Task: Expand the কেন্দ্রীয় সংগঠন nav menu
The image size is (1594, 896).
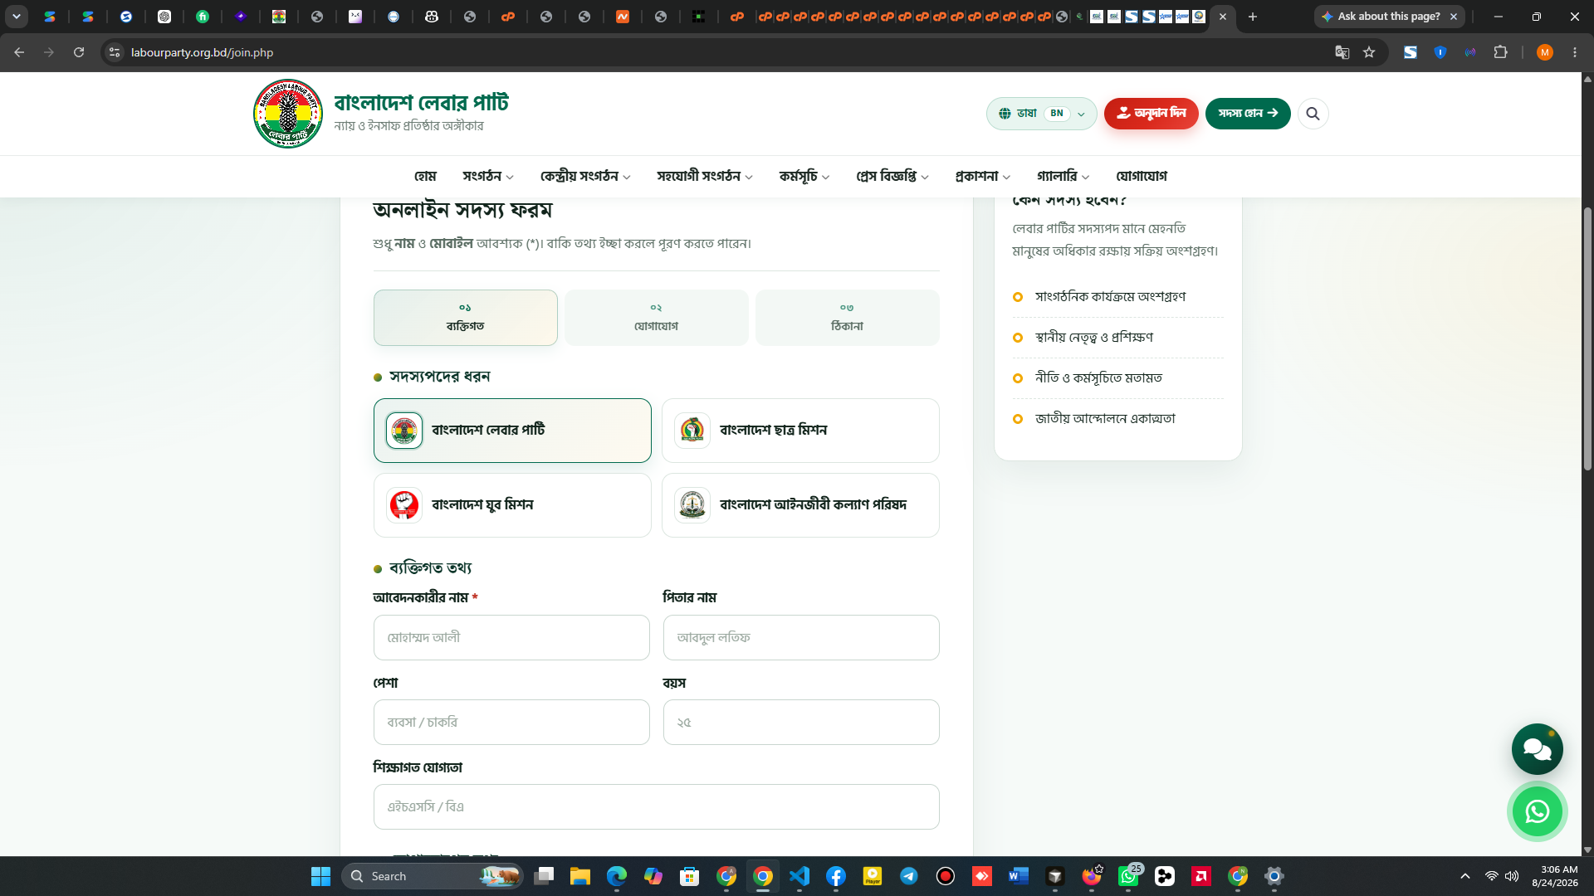Action: click(x=584, y=176)
